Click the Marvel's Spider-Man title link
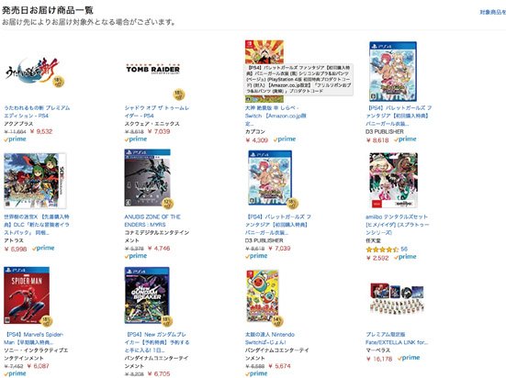Viewport: 506px width, 378px height. pyautogui.click(x=33, y=339)
